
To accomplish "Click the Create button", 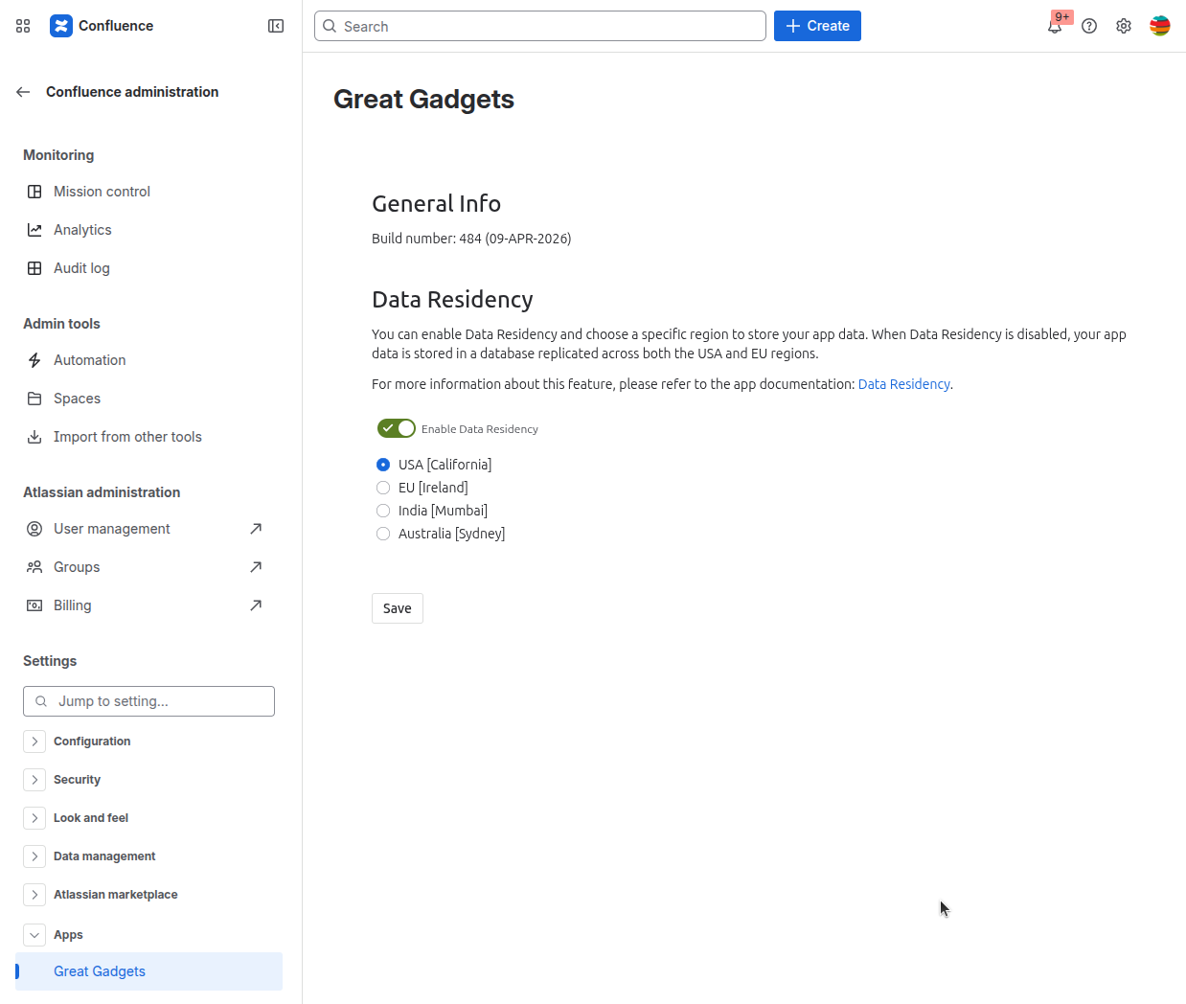I will point(817,26).
